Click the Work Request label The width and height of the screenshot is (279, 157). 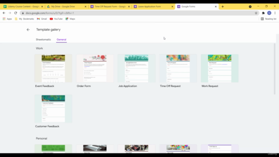210,86
